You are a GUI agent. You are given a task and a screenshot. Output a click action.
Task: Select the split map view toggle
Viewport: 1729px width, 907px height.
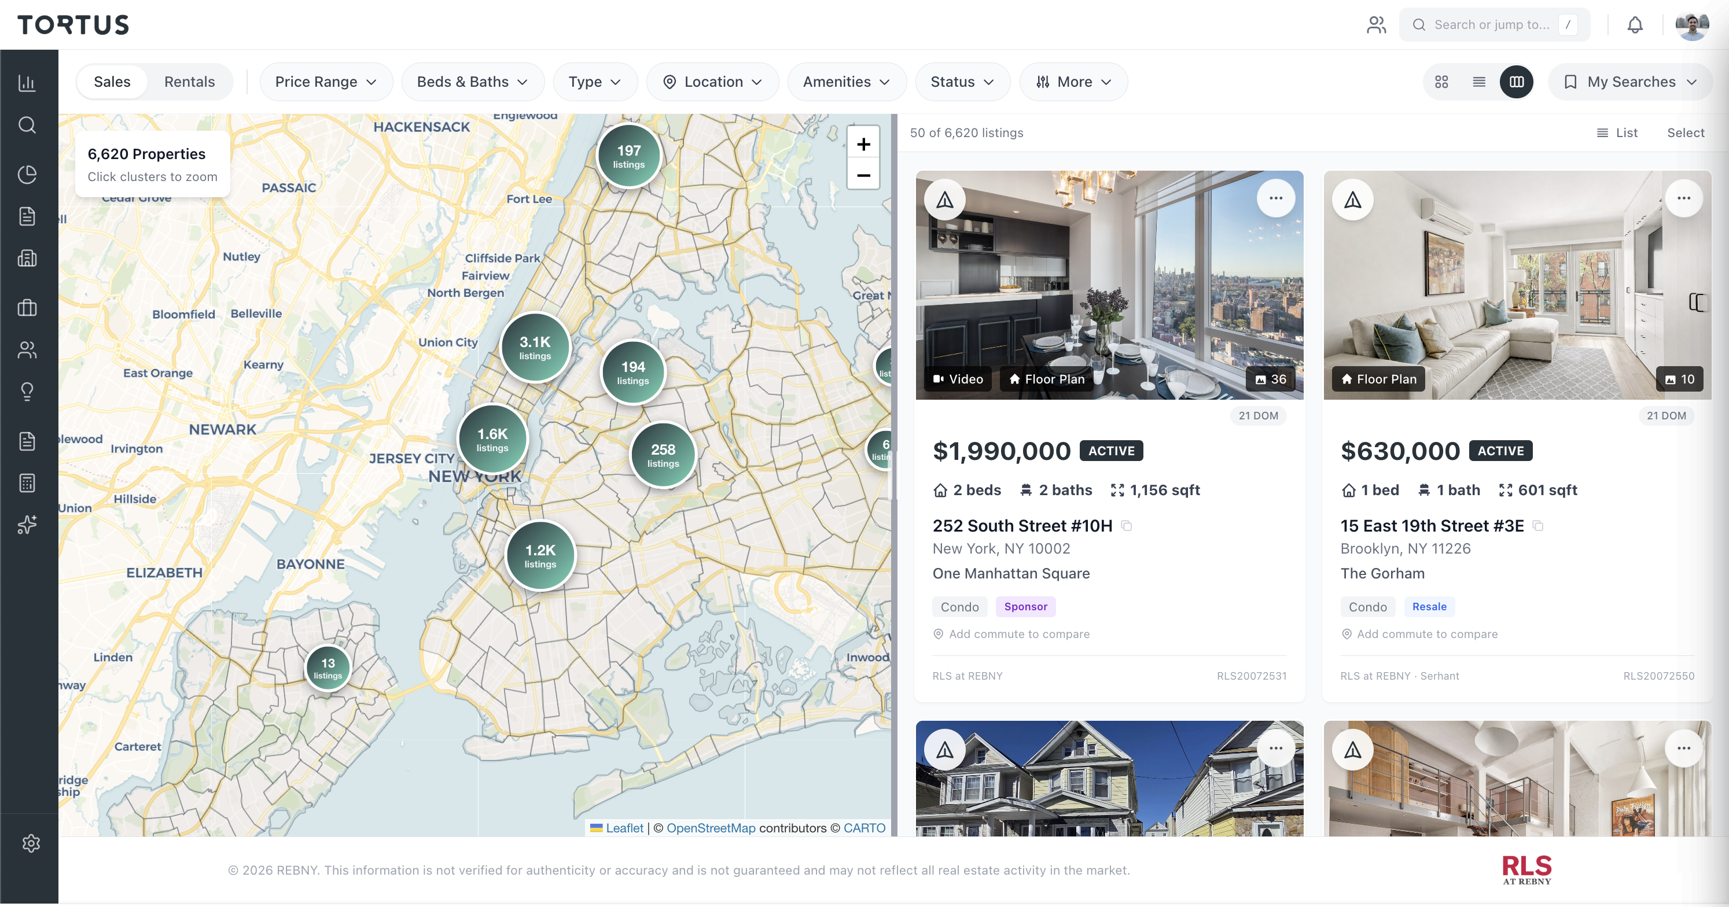(1516, 82)
